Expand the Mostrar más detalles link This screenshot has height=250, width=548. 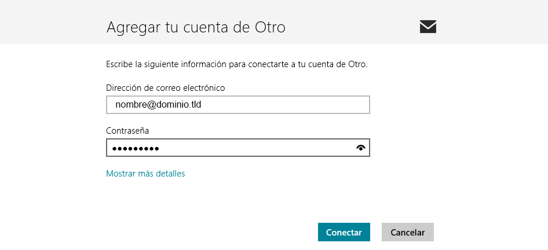tap(145, 174)
